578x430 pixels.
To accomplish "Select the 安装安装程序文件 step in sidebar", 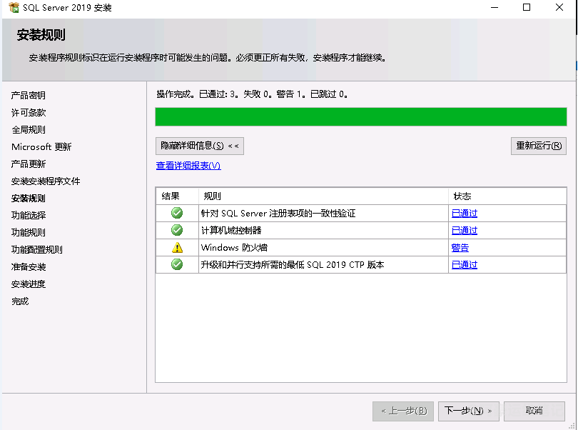I will [46, 181].
